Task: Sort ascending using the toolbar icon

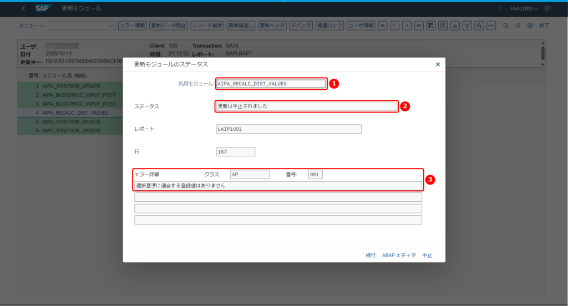Action: click(x=455, y=25)
